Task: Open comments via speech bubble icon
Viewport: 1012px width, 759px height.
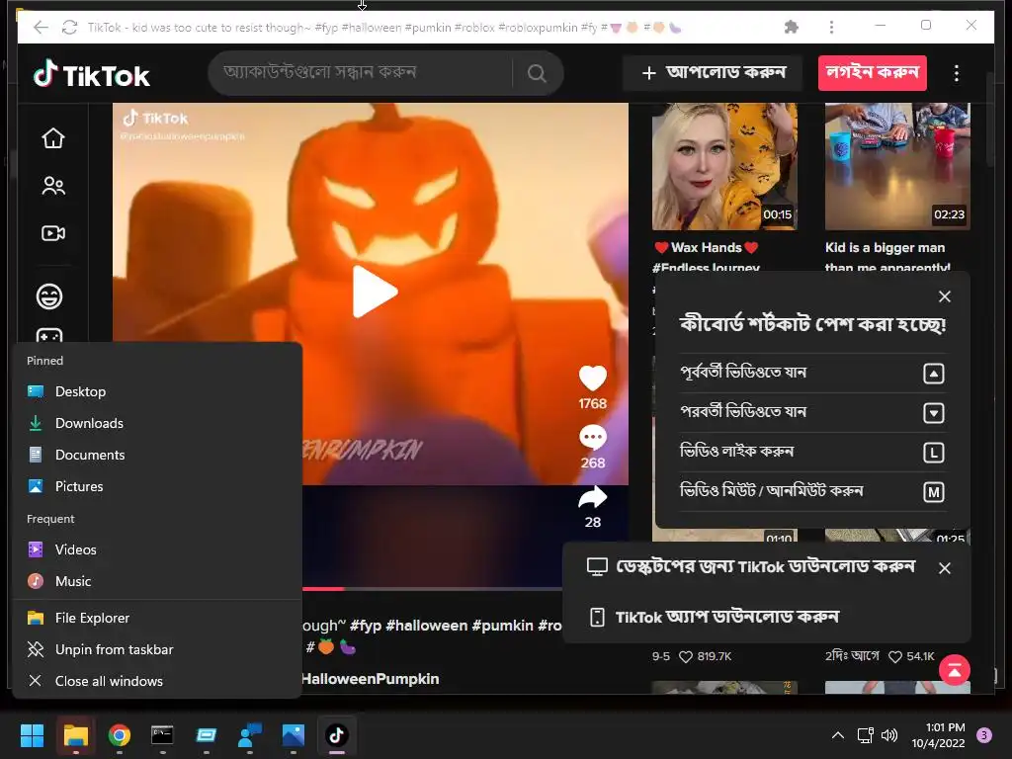Action: pos(593,438)
